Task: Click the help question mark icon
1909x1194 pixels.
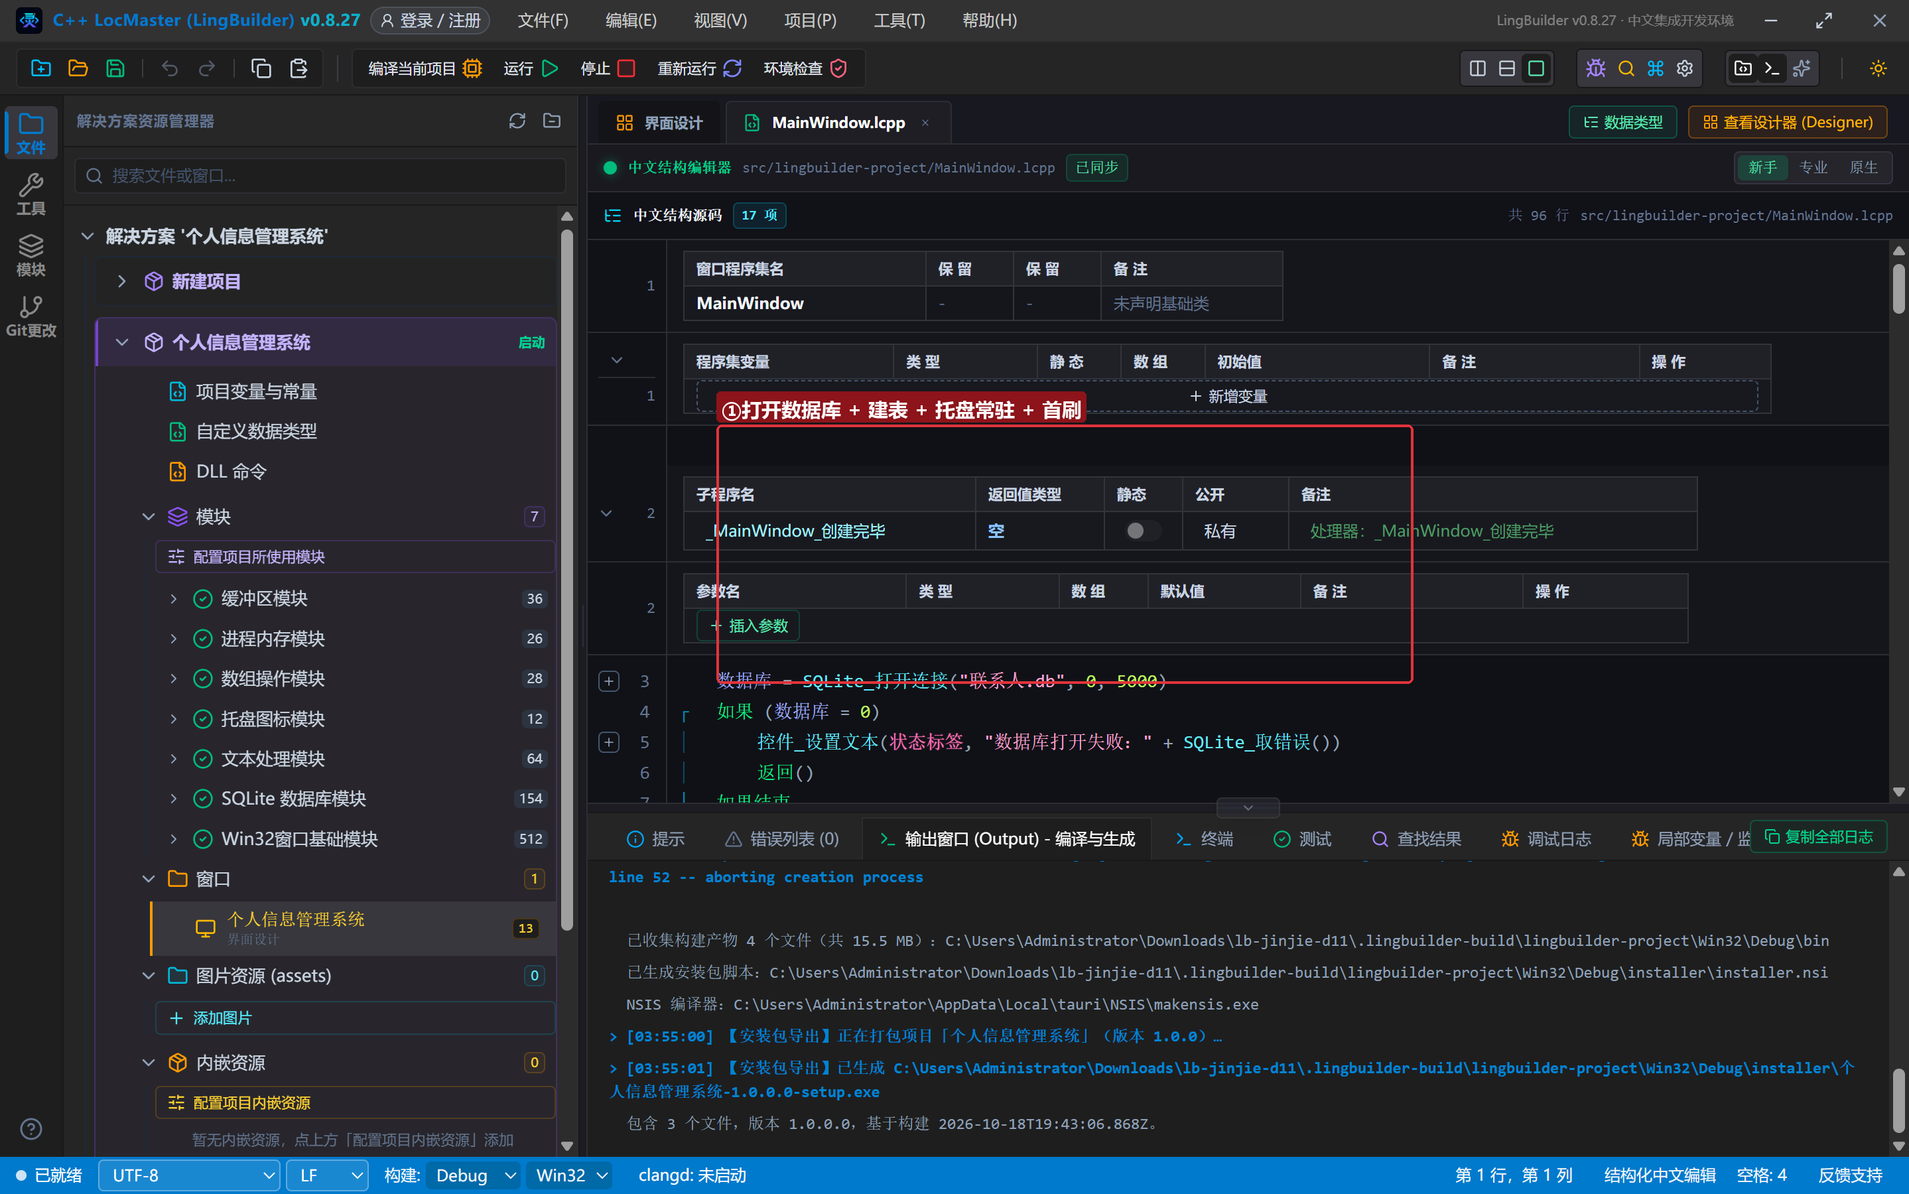Action: [x=31, y=1129]
